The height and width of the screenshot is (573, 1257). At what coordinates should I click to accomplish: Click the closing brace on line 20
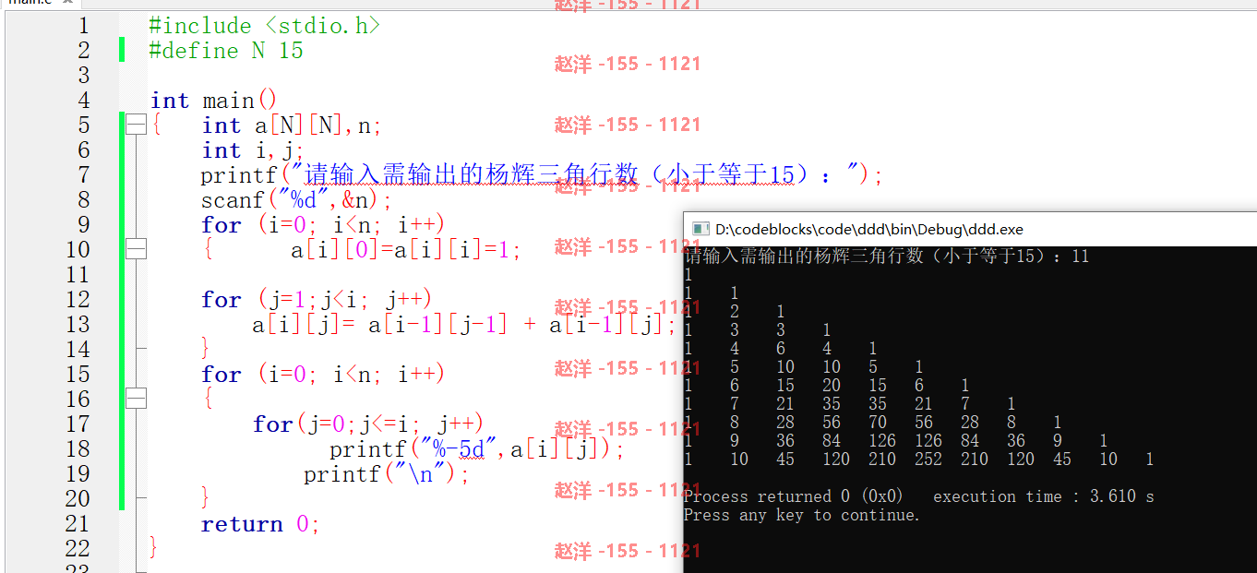[206, 499]
